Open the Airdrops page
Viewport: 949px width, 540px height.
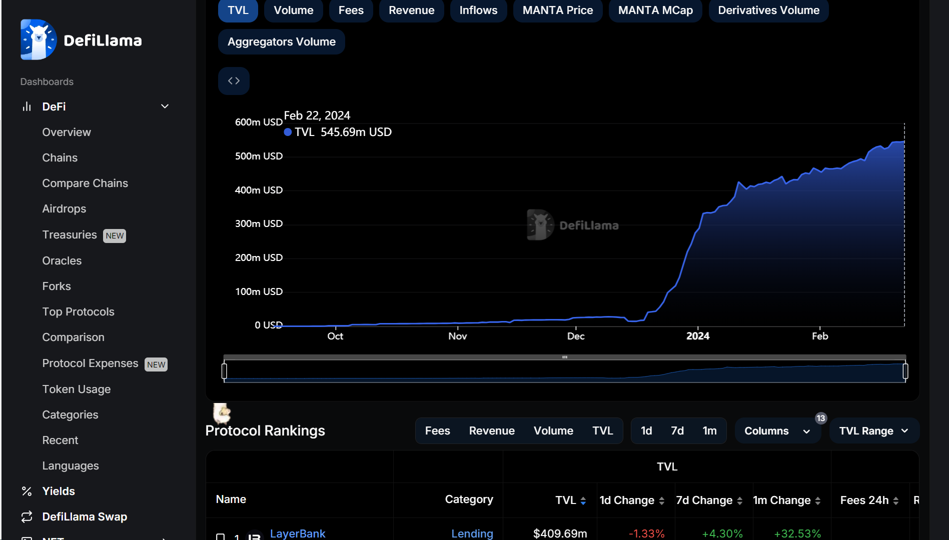[64, 208]
